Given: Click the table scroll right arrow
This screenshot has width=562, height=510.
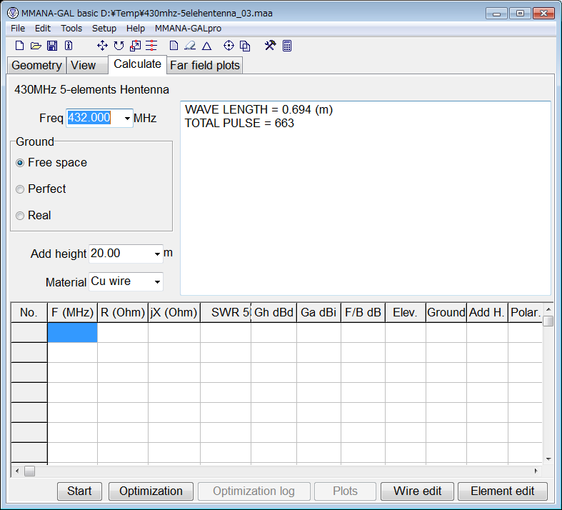Looking at the screenshot, I should coord(536,471).
